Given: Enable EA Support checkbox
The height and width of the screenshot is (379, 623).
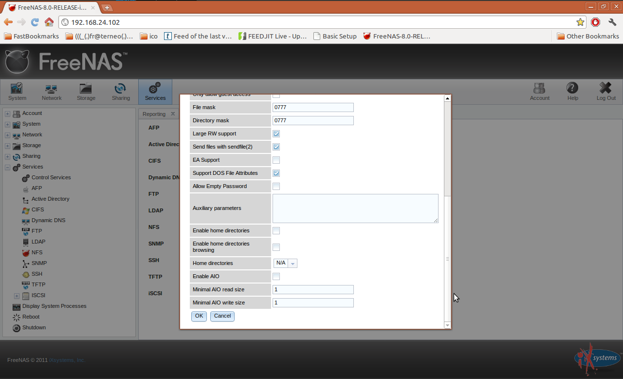Looking at the screenshot, I should click(x=276, y=160).
